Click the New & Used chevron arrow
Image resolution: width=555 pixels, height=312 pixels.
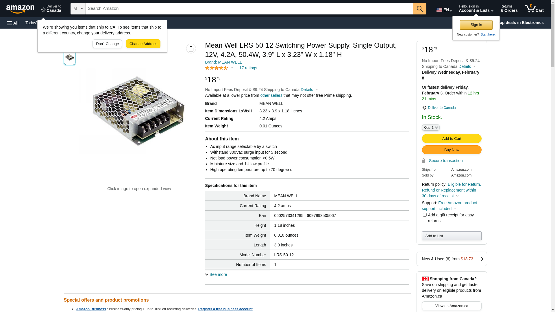(x=482, y=259)
